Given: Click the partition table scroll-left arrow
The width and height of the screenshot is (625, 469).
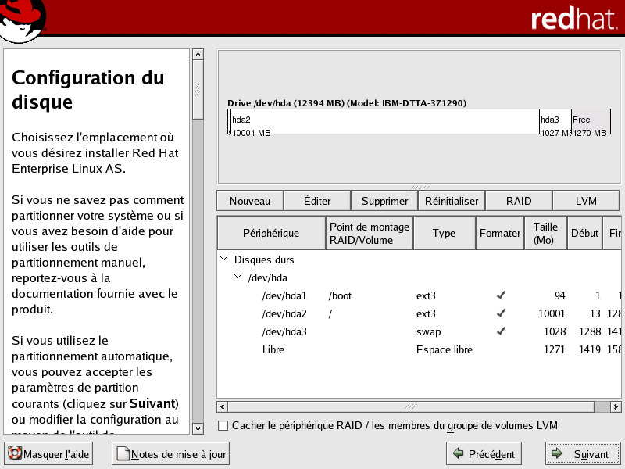Looking at the screenshot, I should tap(223, 407).
